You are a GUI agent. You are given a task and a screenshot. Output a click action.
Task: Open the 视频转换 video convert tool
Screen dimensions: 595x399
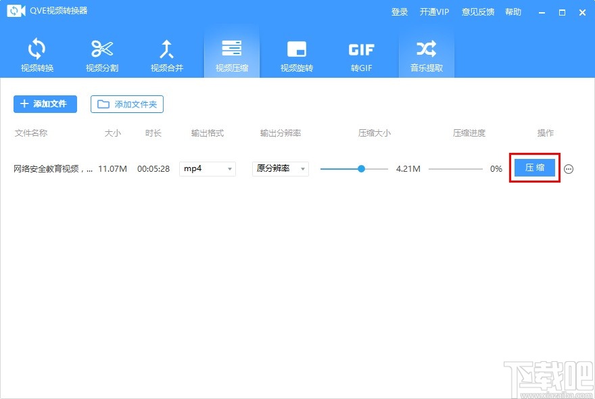coord(37,54)
